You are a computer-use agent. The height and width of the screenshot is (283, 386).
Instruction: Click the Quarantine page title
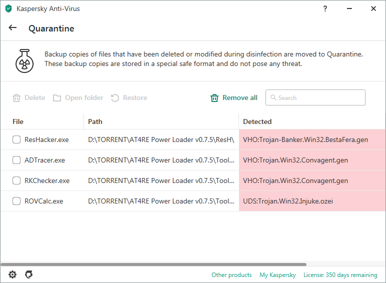(51, 28)
